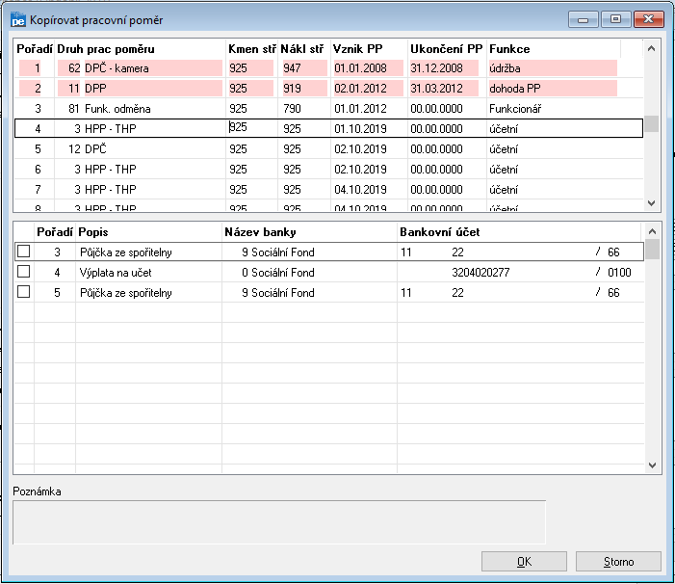This screenshot has width=675, height=584.
Task: Click the scrollbar thumb of the bank accounts list
Action: click(652, 250)
